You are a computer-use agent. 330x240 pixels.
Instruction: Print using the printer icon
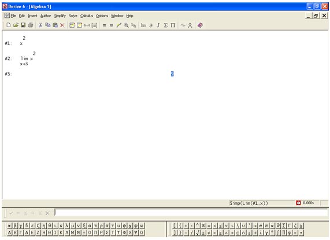[x=30, y=25]
